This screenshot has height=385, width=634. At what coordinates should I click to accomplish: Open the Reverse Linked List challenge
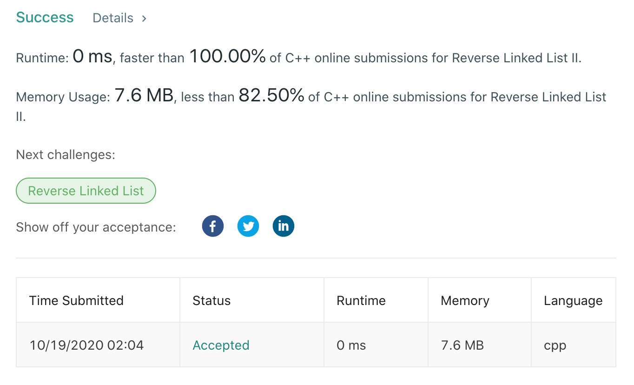86,191
